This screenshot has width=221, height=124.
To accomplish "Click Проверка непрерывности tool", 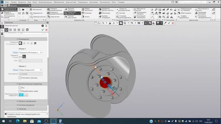I will point(203,17).
